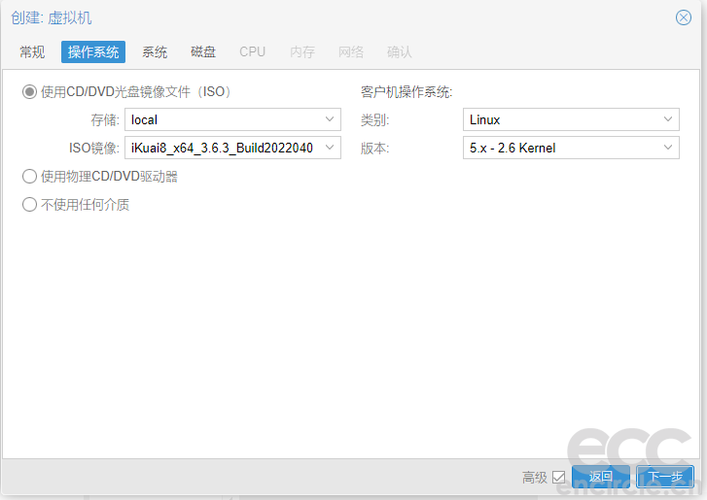Close the 创建: 虚拟机 dialog
This screenshot has width=707, height=500.
(684, 17)
